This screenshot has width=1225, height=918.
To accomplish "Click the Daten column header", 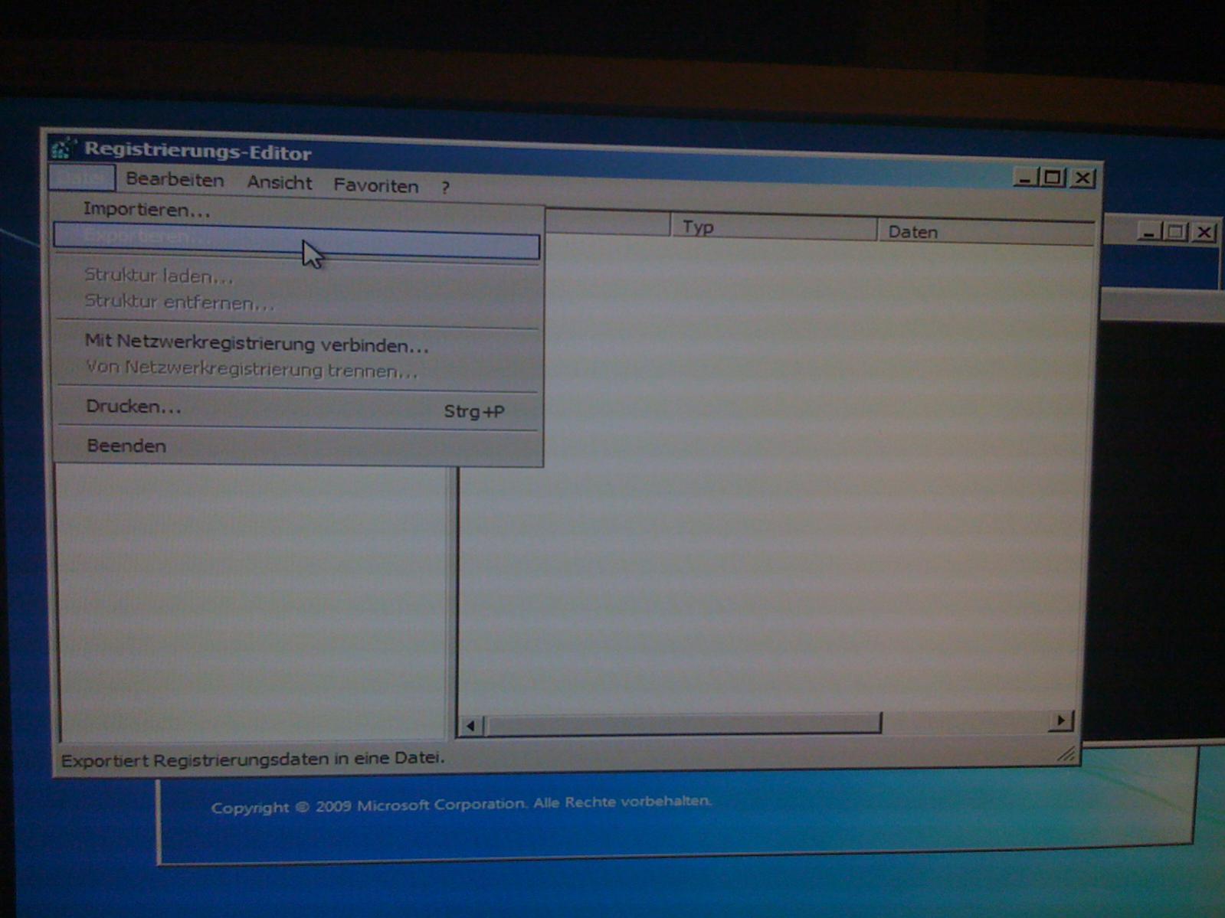I will [x=985, y=233].
